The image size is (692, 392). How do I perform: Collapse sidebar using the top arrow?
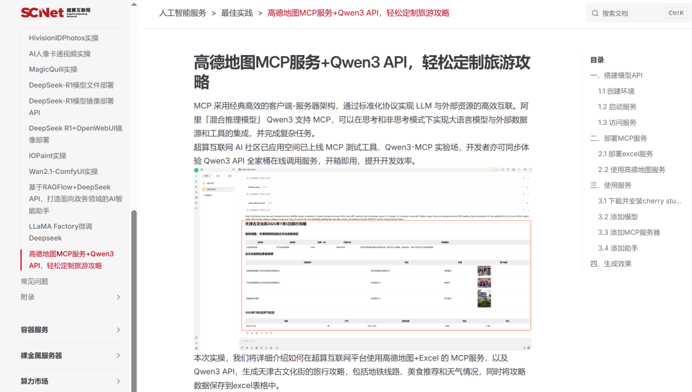click(134, 4)
